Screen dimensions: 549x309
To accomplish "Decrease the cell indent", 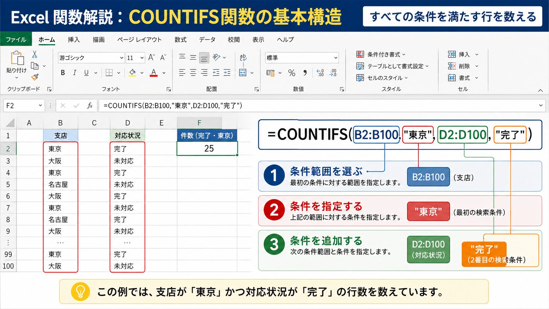I will click(216, 73).
